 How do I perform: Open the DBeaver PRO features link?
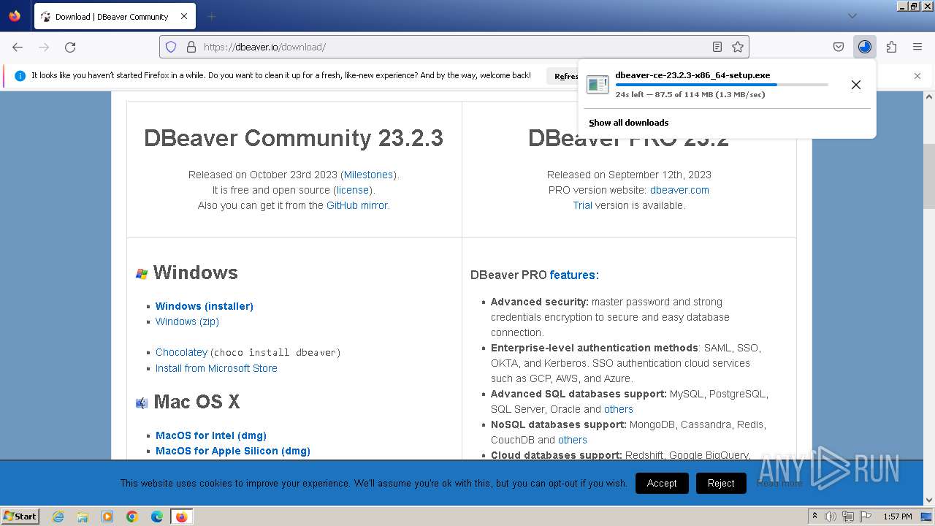pyautogui.click(x=573, y=275)
